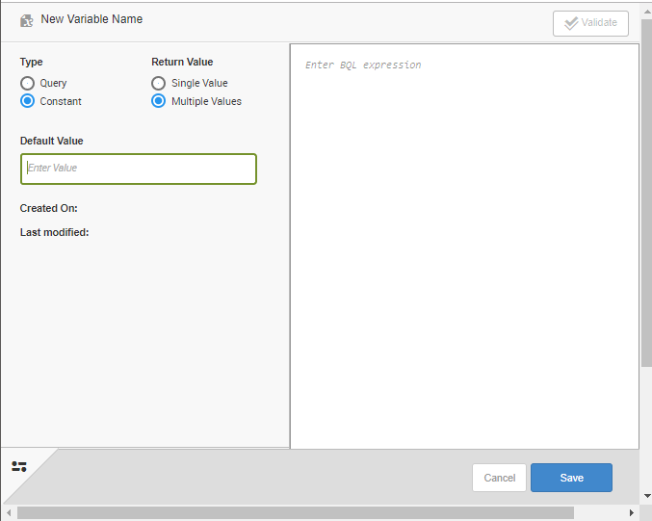This screenshot has height=521, width=652.
Task: Click the Validate button
Action: pos(590,23)
